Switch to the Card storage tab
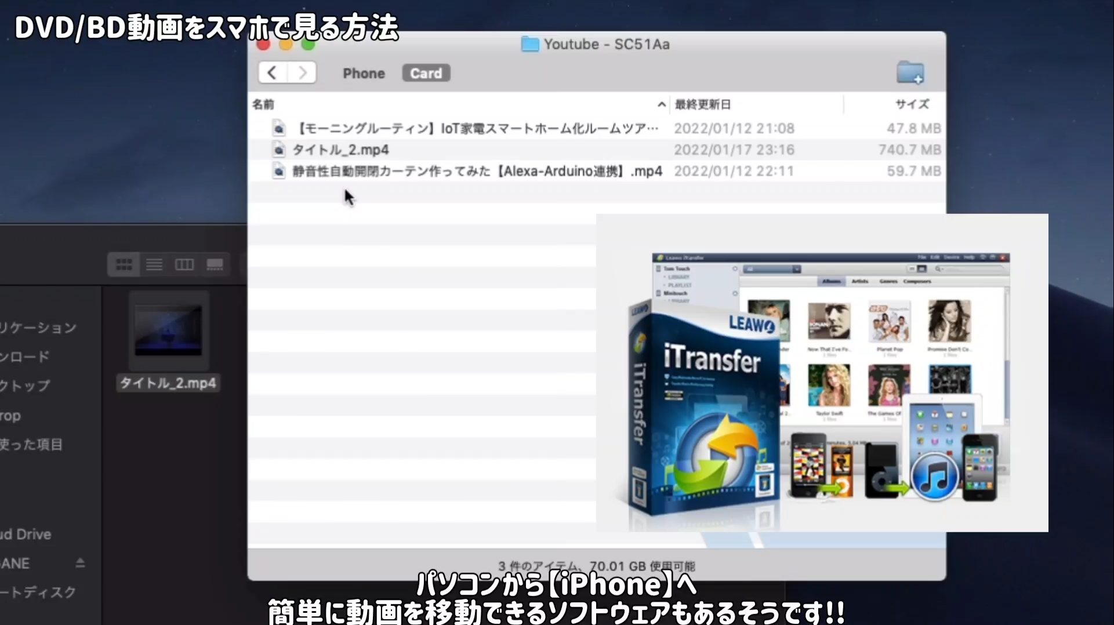1114x625 pixels. pyautogui.click(x=426, y=74)
